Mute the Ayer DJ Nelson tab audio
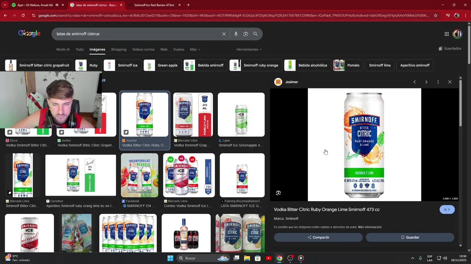The height and width of the screenshot is (264, 471). 57,5
